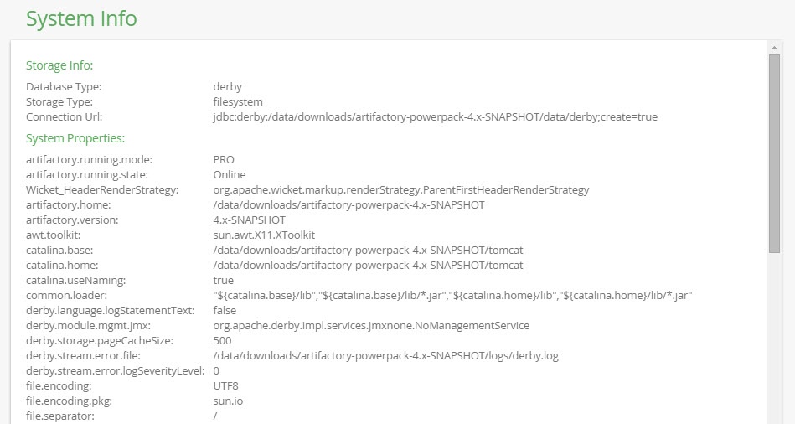795x424 pixels.
Task: Click the Storage Info section header
Action: click(x=59, y=65)
